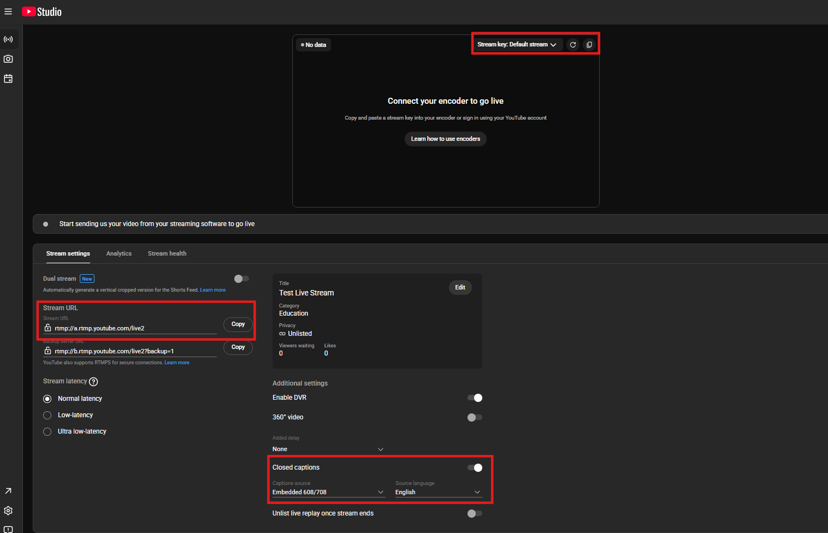Open the Manage calendar icon

click(x=8, y=79)
